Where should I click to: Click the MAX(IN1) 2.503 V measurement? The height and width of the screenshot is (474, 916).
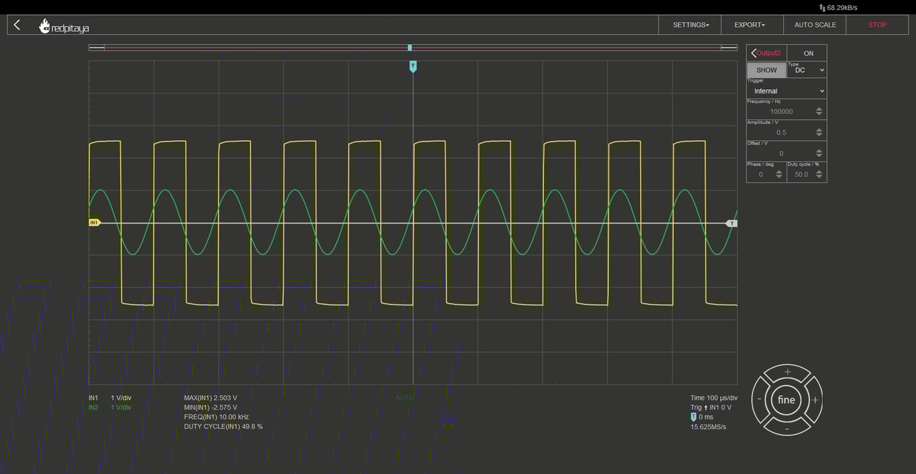coord(211,398)
